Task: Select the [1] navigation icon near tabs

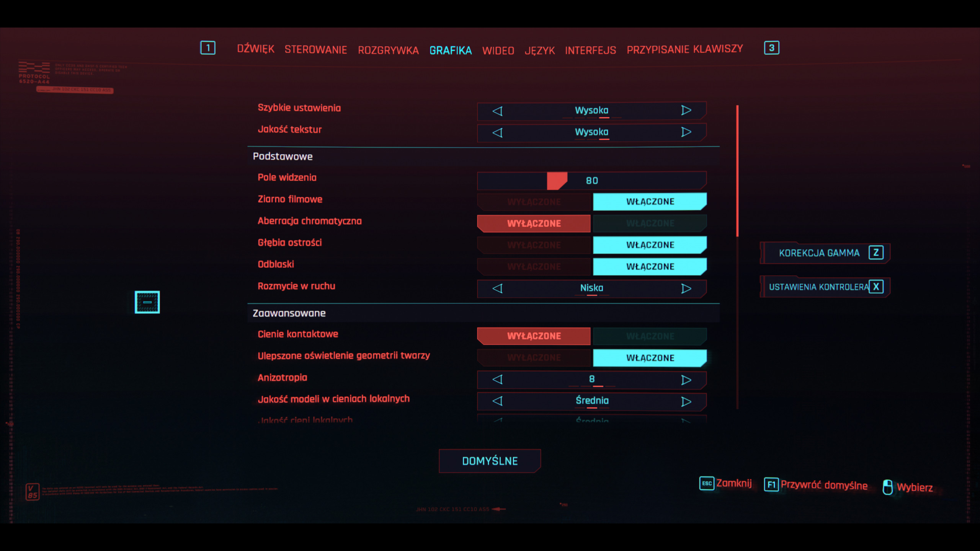Action: tap(208, 48)
